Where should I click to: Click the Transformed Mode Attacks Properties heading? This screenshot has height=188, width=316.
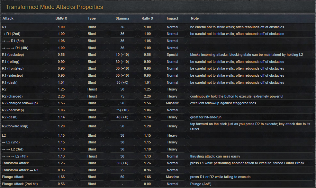click(54, 7)
